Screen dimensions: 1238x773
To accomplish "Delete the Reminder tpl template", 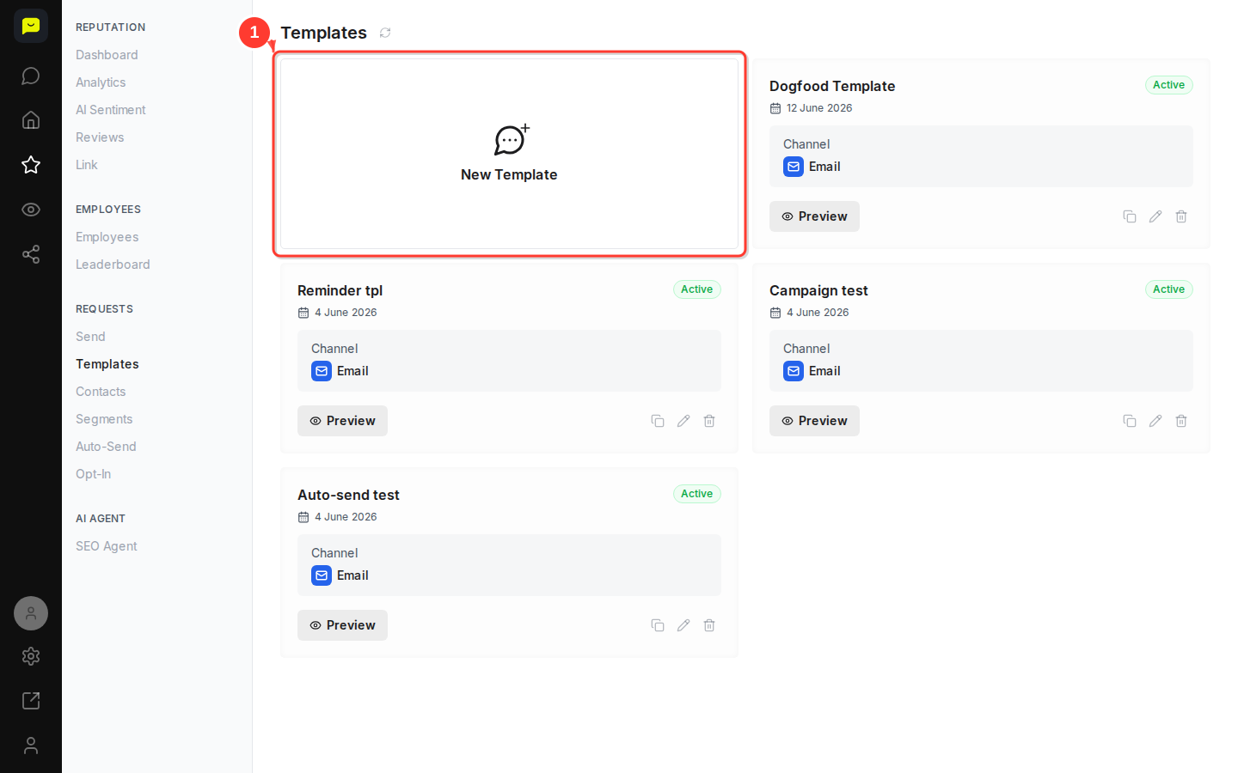I will (709, 421).
